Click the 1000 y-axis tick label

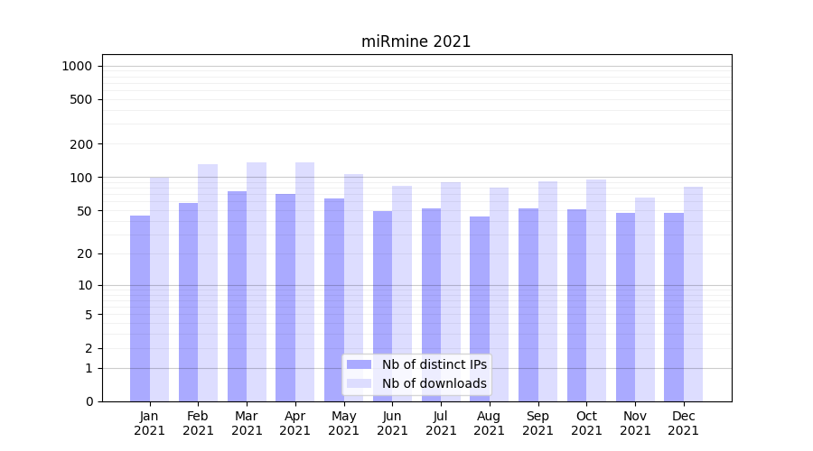[77, 66]
